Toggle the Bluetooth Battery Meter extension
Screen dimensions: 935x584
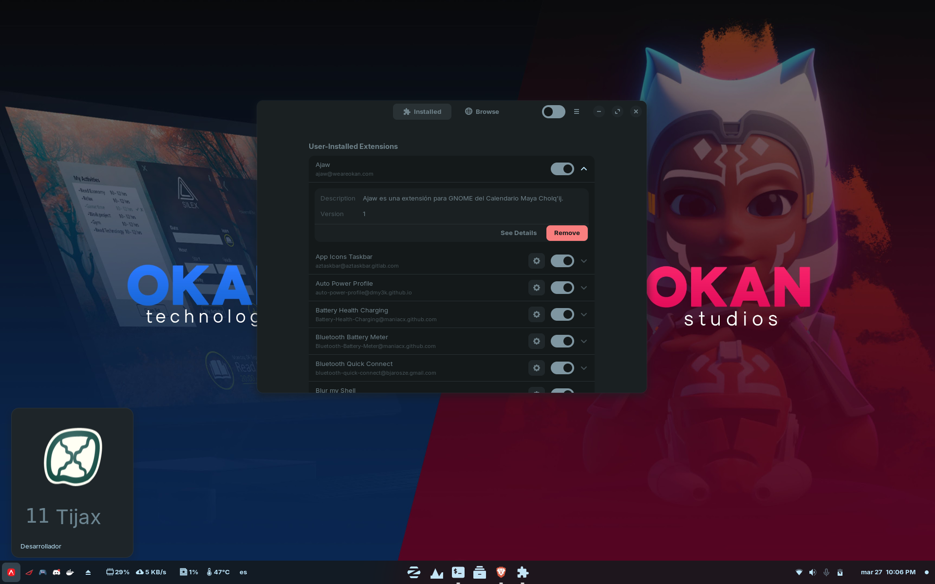(562, 341)
